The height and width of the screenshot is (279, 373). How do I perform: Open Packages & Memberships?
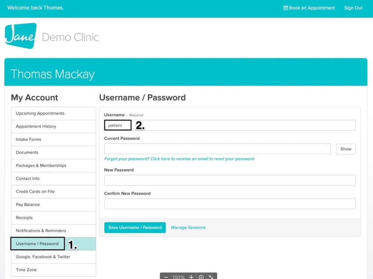[x=54, y=165]
